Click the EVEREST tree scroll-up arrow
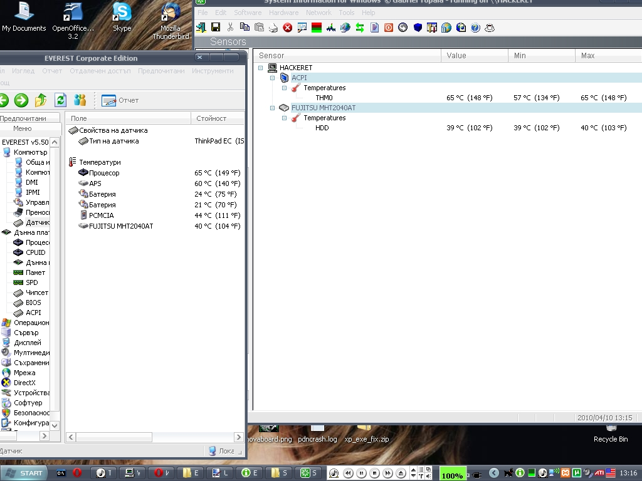 click(55, 142)
